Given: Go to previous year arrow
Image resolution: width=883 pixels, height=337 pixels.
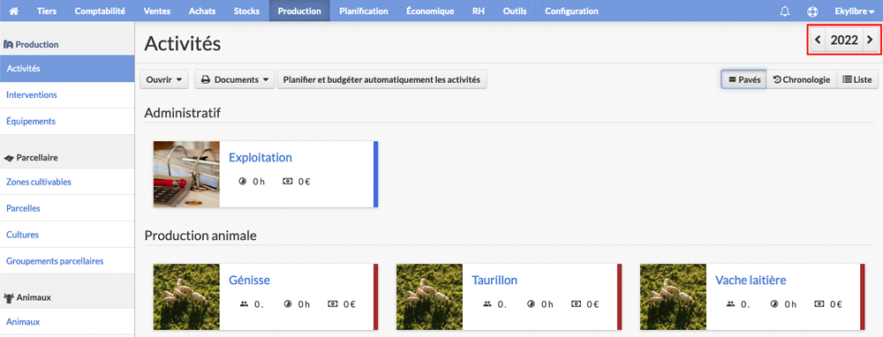Looking at the screenshot, I should point(818,40).
